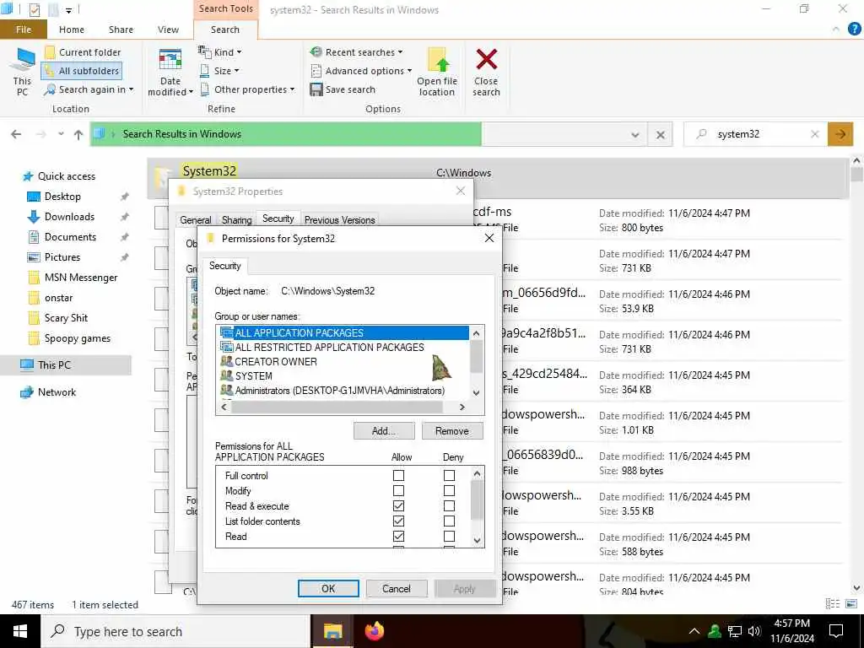
Task: Open the Help question mark icon
Action: 854,30
